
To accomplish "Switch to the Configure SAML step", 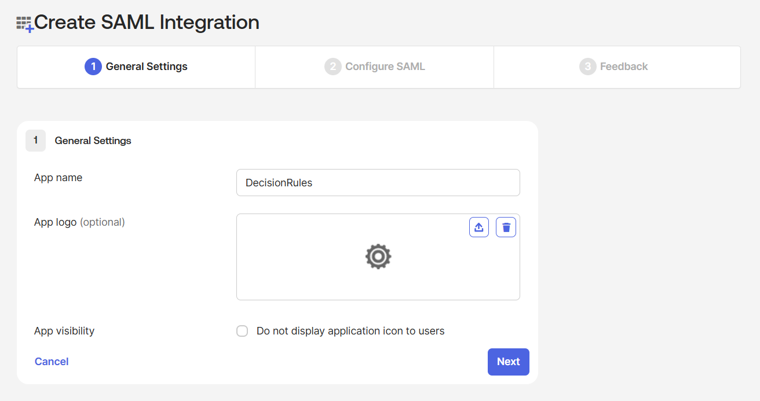I will [385, 67].
